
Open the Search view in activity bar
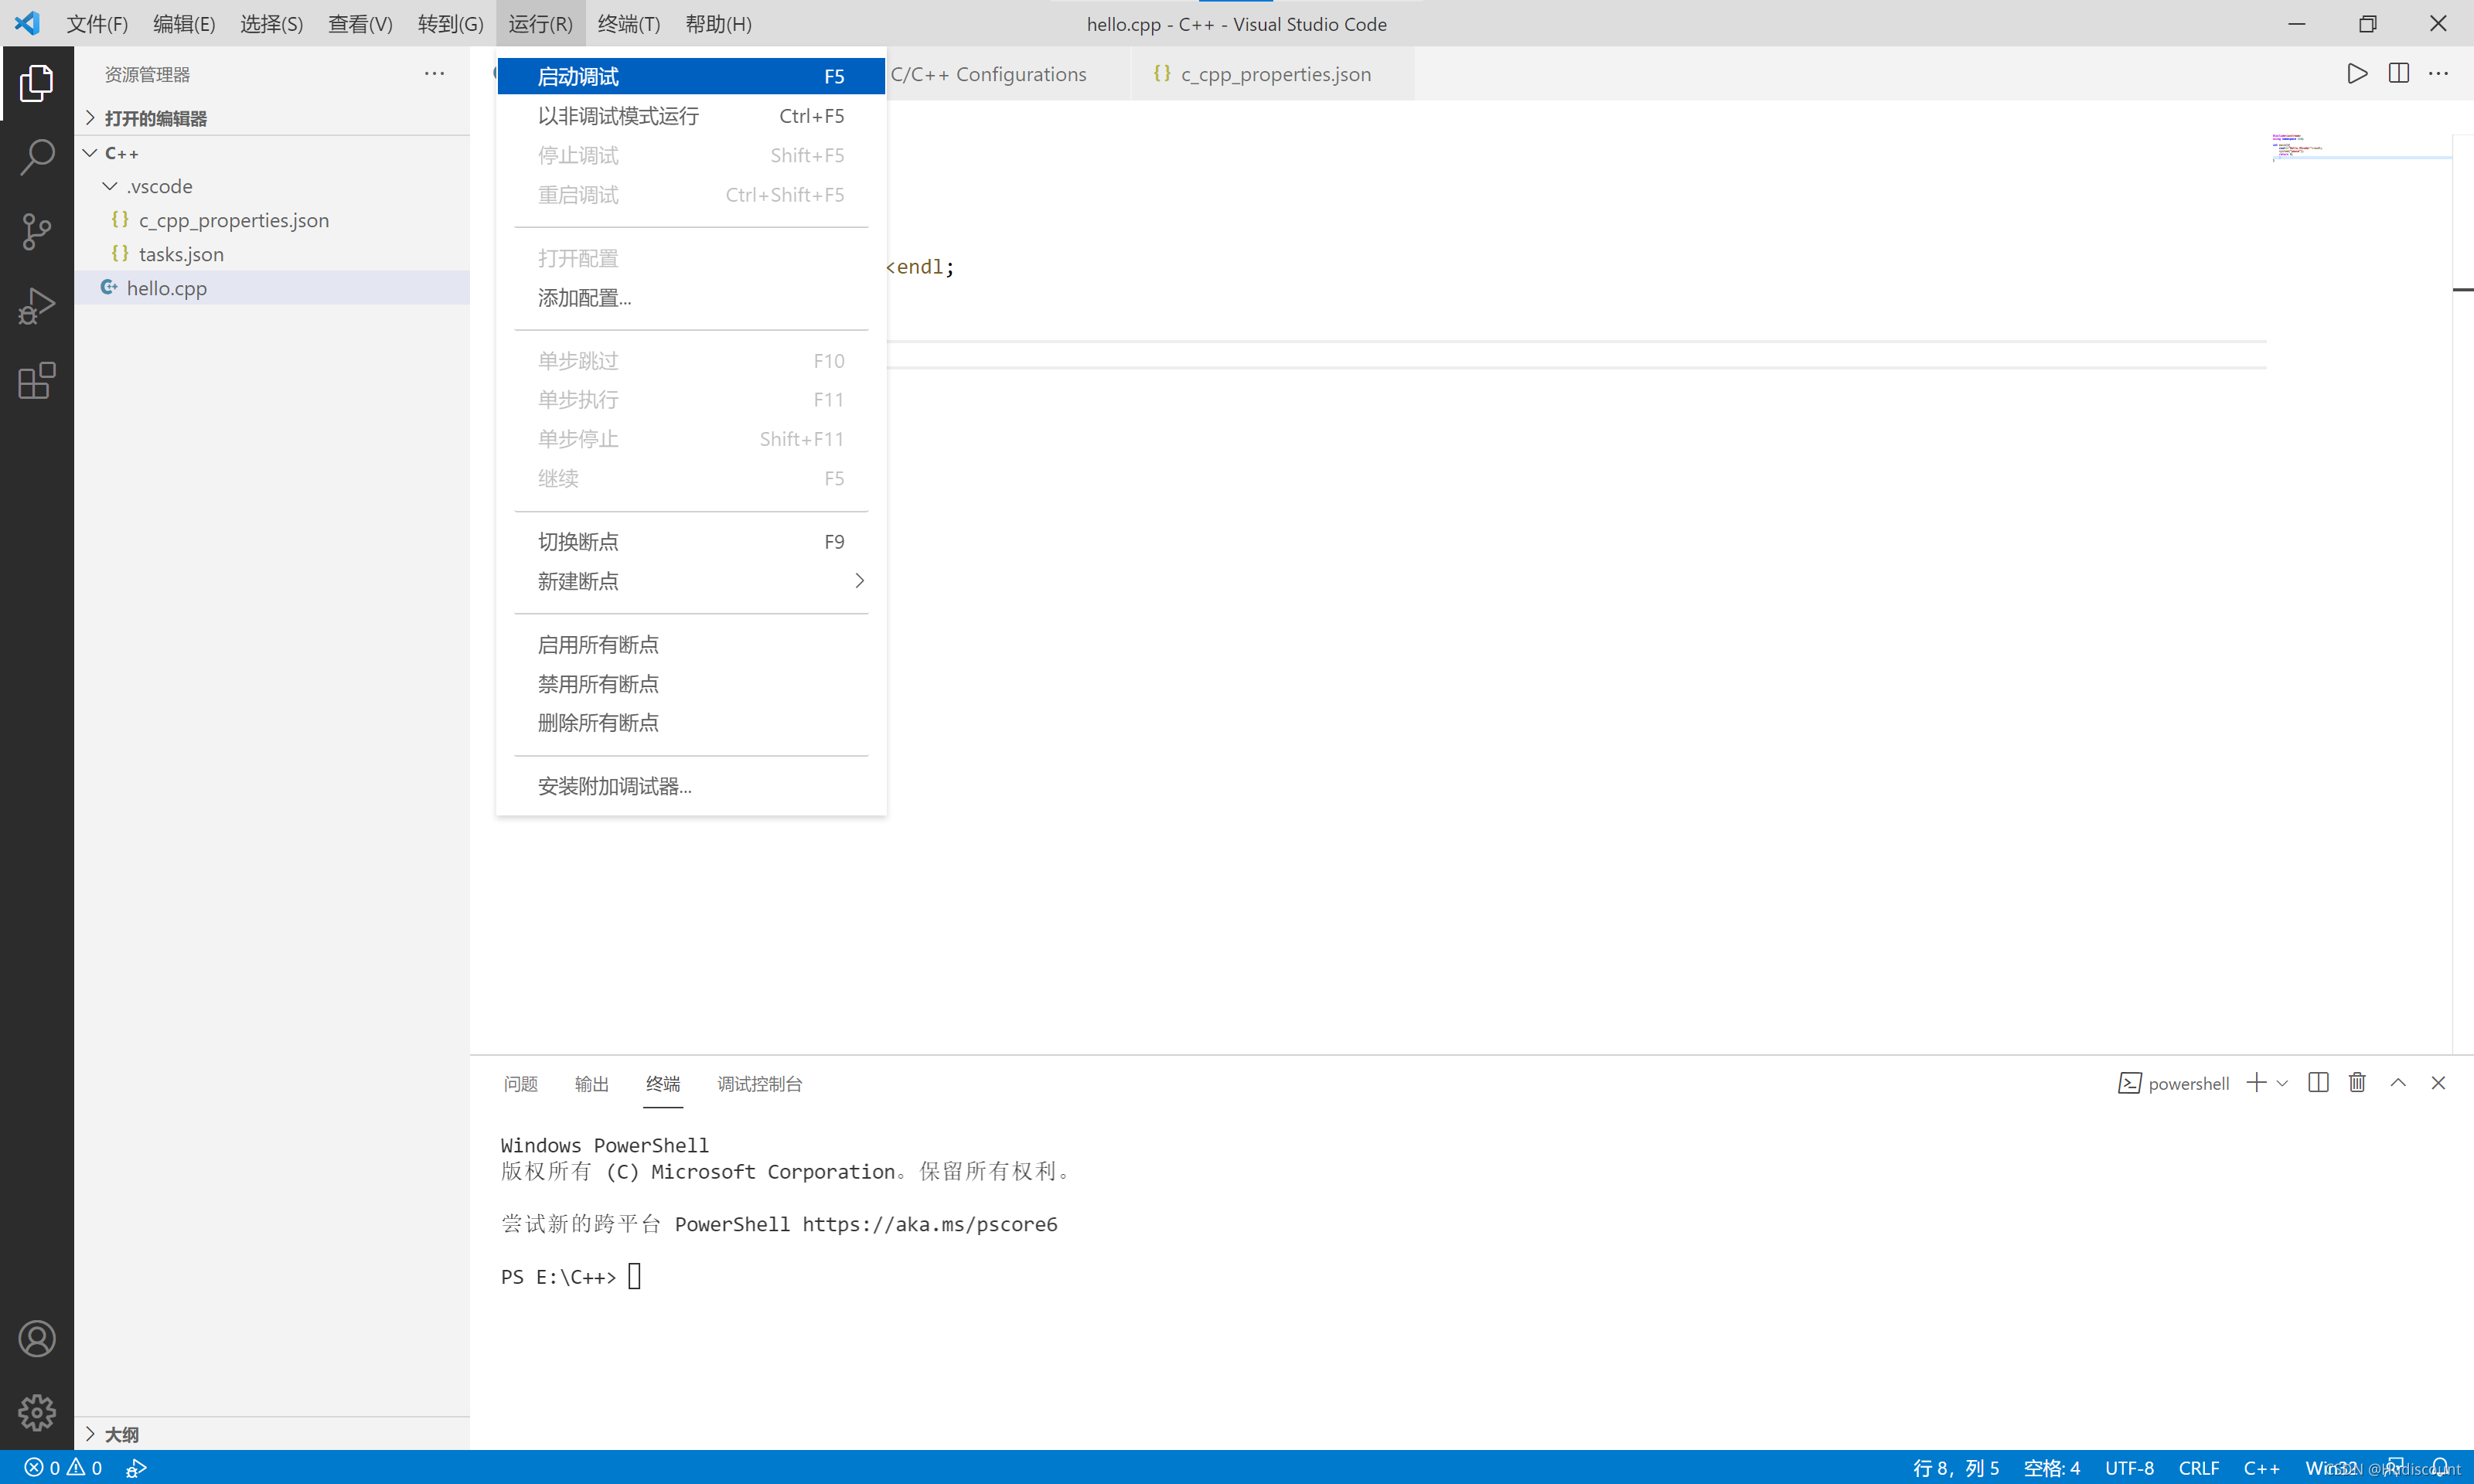pyautogui.click(x=37, y=157)
